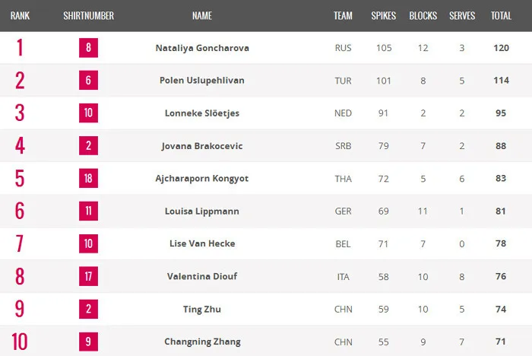Click Lise Van Hecke's shirt number badge

click(89, 244)
